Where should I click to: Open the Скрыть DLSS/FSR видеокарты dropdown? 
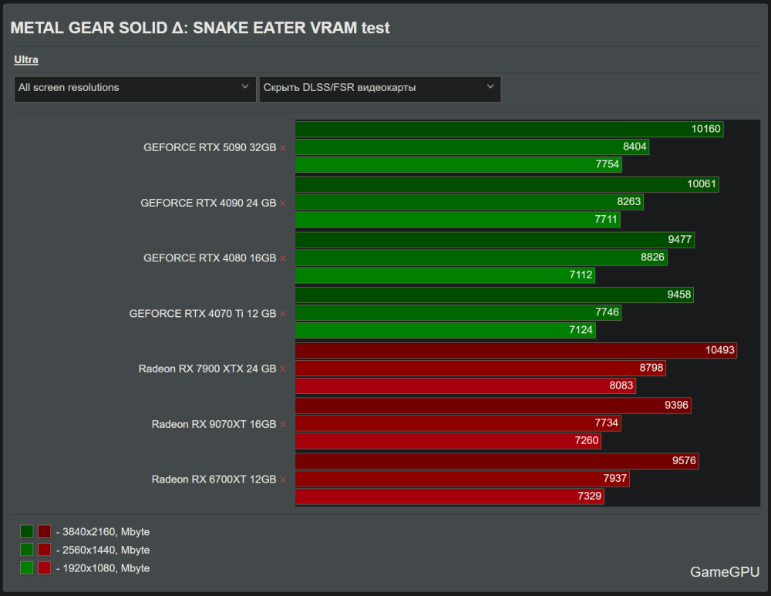click(379, 88)
